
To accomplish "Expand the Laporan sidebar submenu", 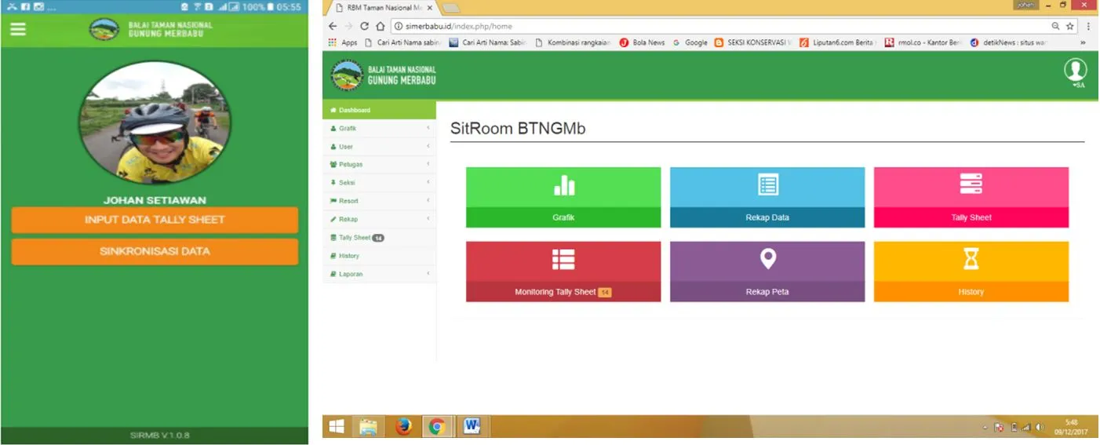I will coord(377,274).
